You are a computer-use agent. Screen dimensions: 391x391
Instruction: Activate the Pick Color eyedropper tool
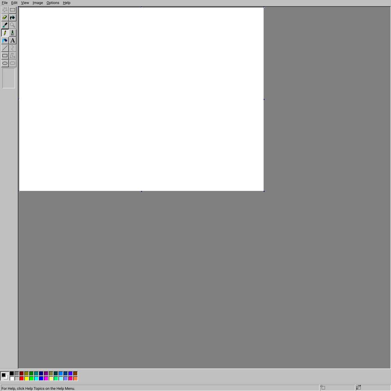click(5, 25)
